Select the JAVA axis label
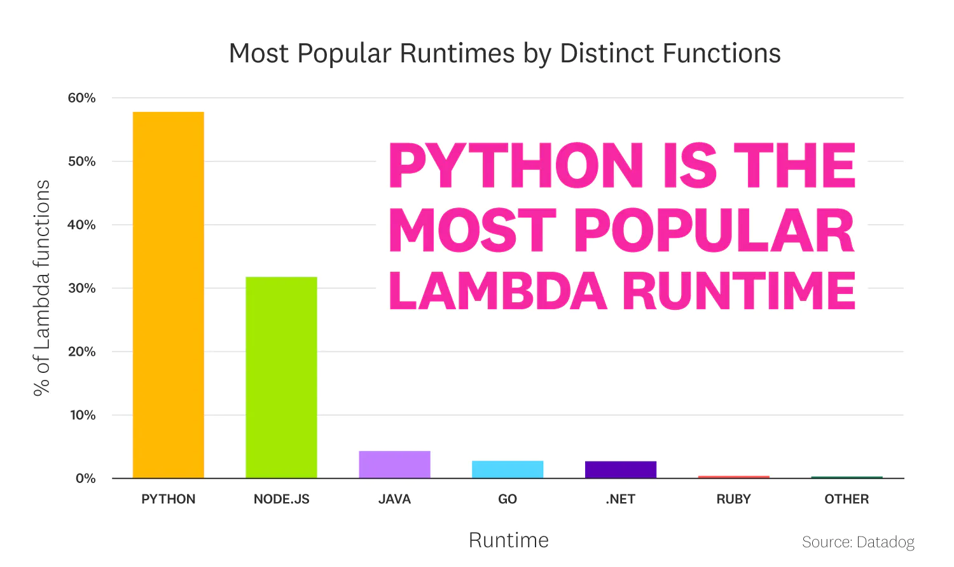The width and height of the screenshot is (954, 567). [x=394, y=499]
